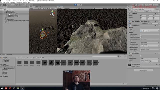Image resolution: width=160 pixels, height=90 pixels.
Task: Select RockMoutain03_LOD1 in Hierarchy
Action: click(x=13, y=15)
